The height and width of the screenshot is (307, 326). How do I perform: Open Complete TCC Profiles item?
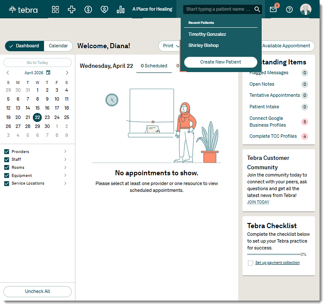point(273,136)
